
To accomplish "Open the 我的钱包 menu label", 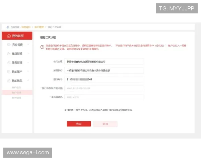I will pyautogui.click(x=17, y=80).
